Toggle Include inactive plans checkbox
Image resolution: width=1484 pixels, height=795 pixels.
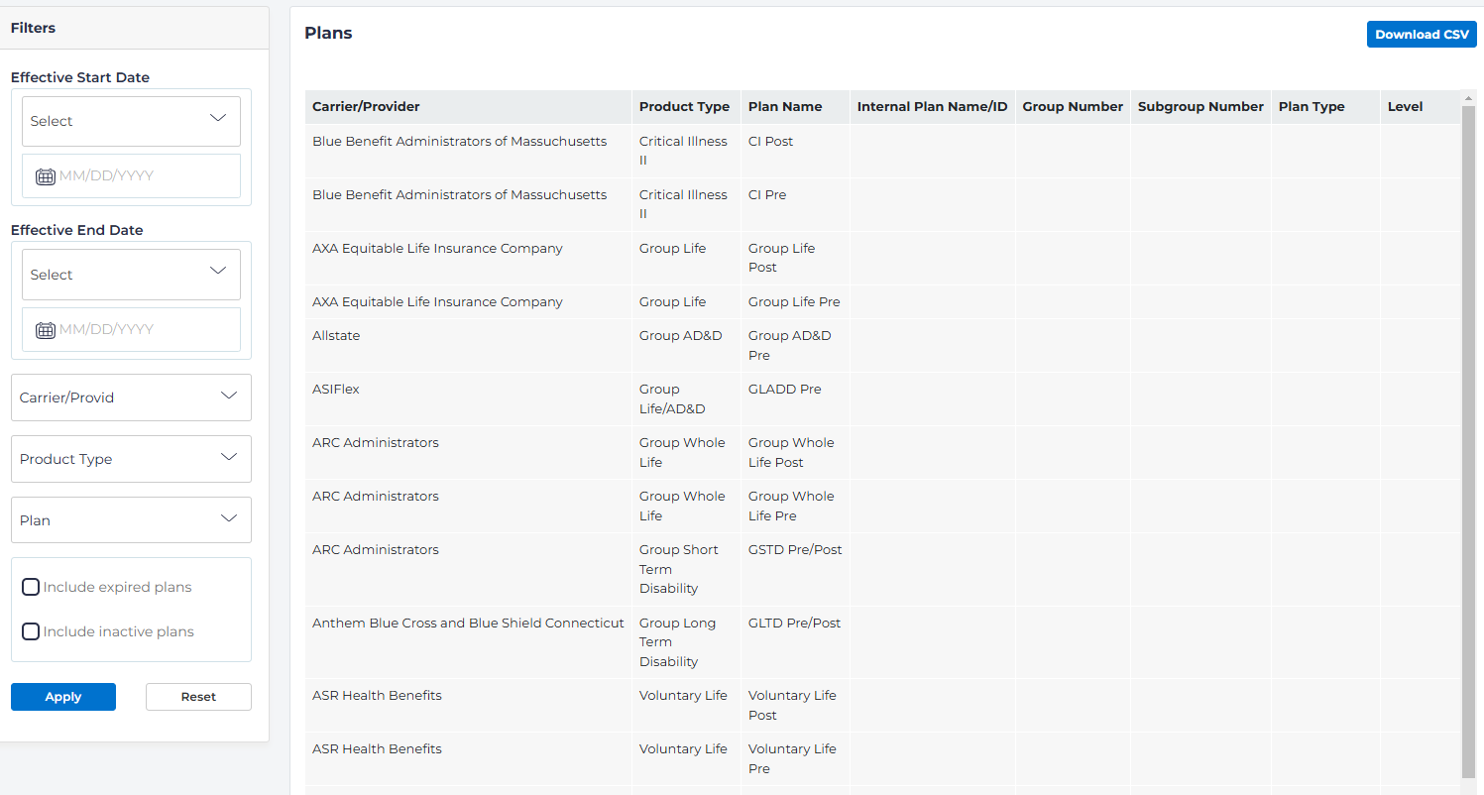[x=31, y=631]
